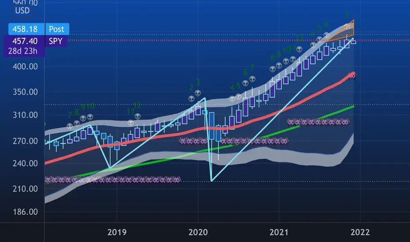Click the SPY symbol label
Screen dimensions: 410x242
point(56,41)
